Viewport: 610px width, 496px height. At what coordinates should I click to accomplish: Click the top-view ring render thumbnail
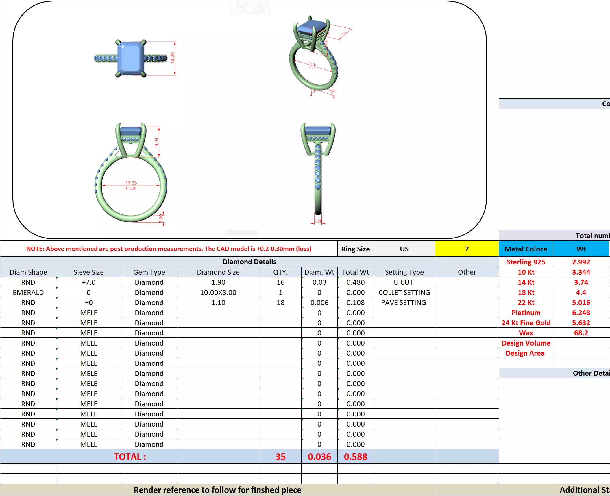click(132, 58)
